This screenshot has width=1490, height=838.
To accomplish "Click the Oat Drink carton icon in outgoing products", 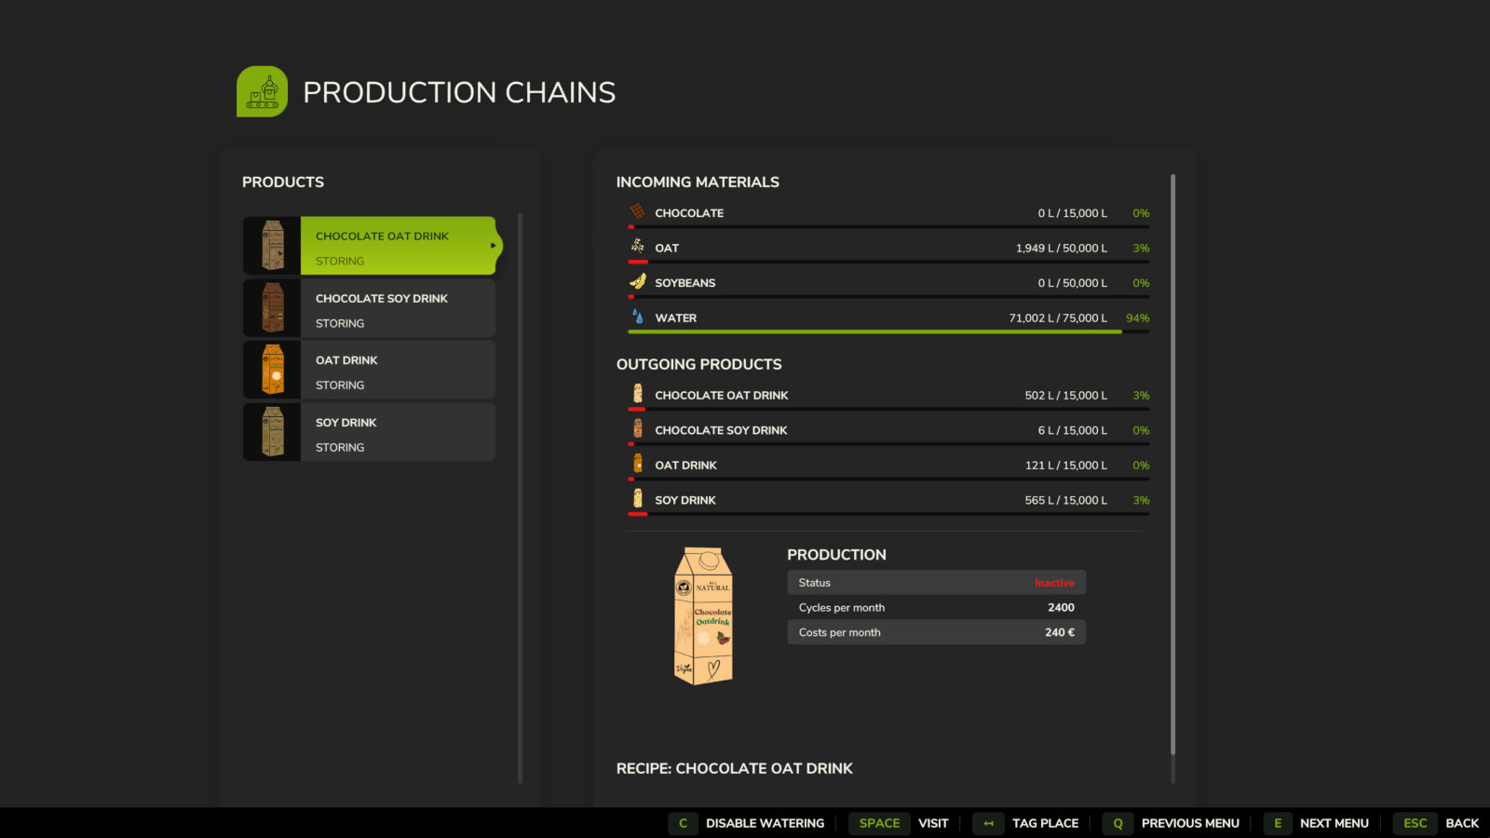I will (638, 464).
